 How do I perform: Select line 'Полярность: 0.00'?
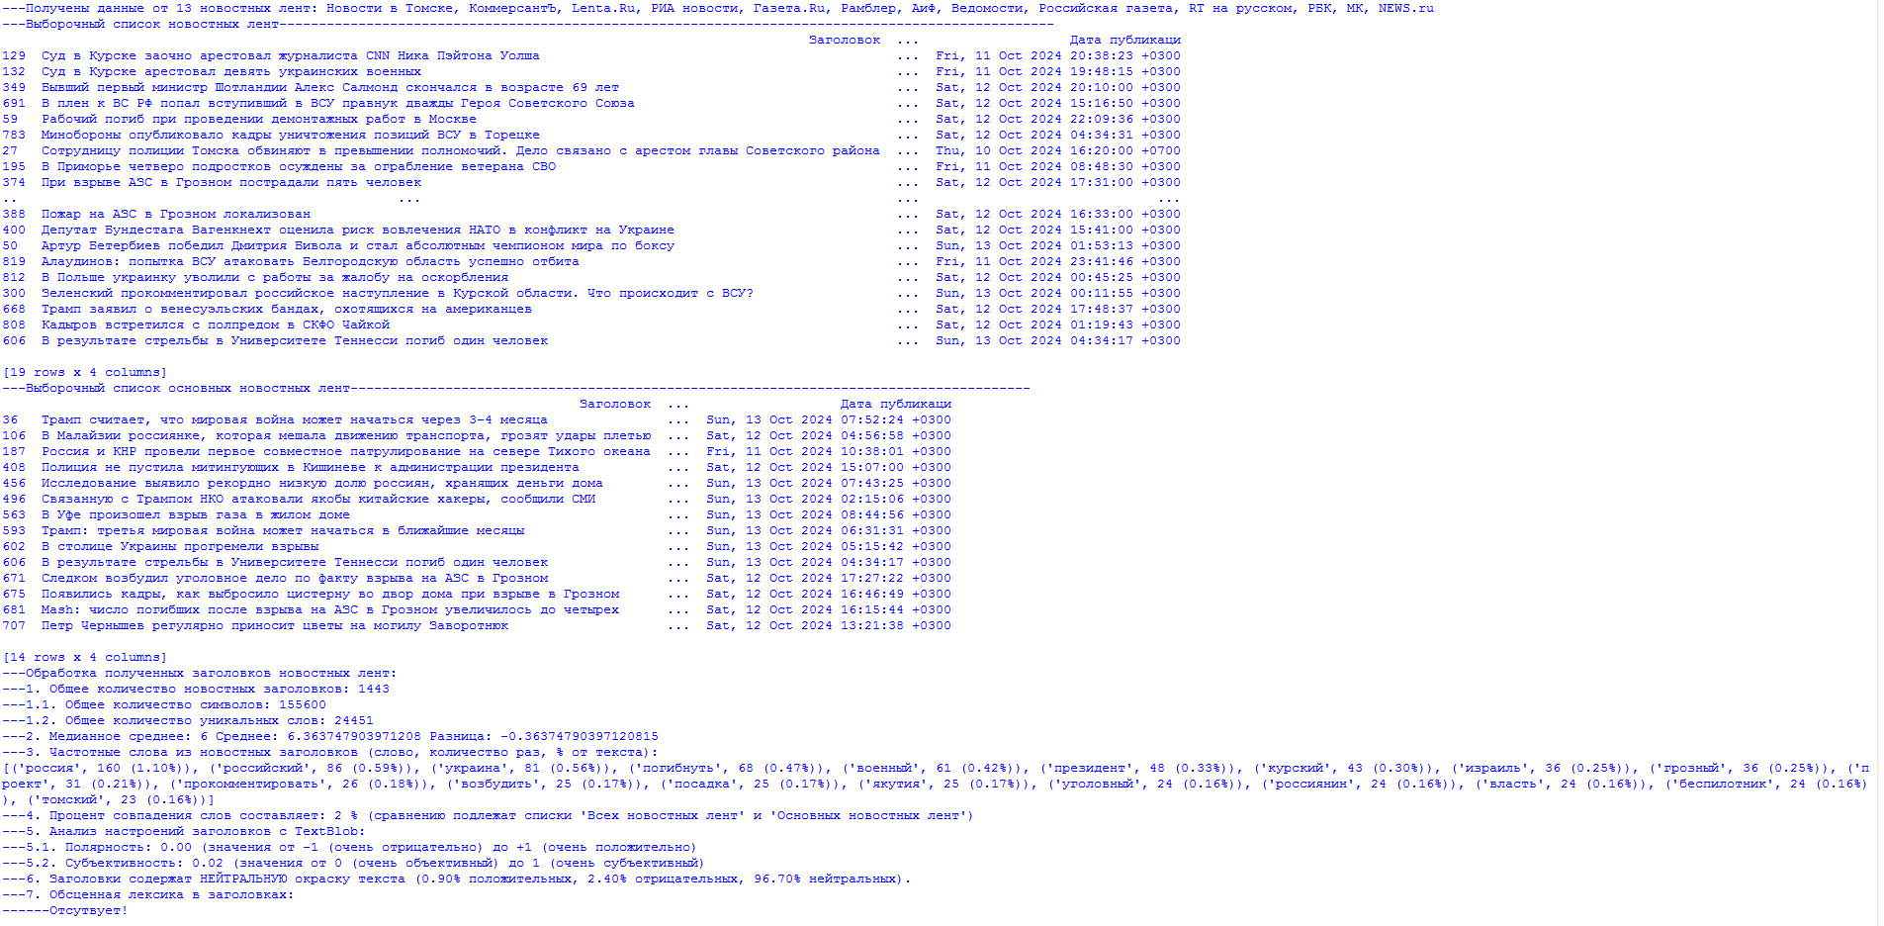click(x=349, y=847)
